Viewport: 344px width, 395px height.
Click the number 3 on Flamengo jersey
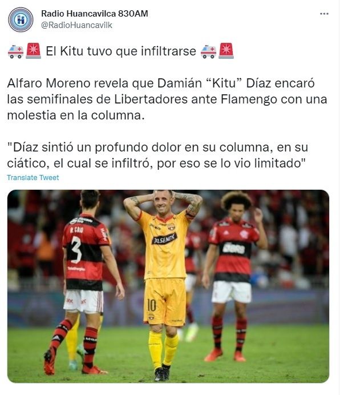pyautogui.click(x=76, y=250)
